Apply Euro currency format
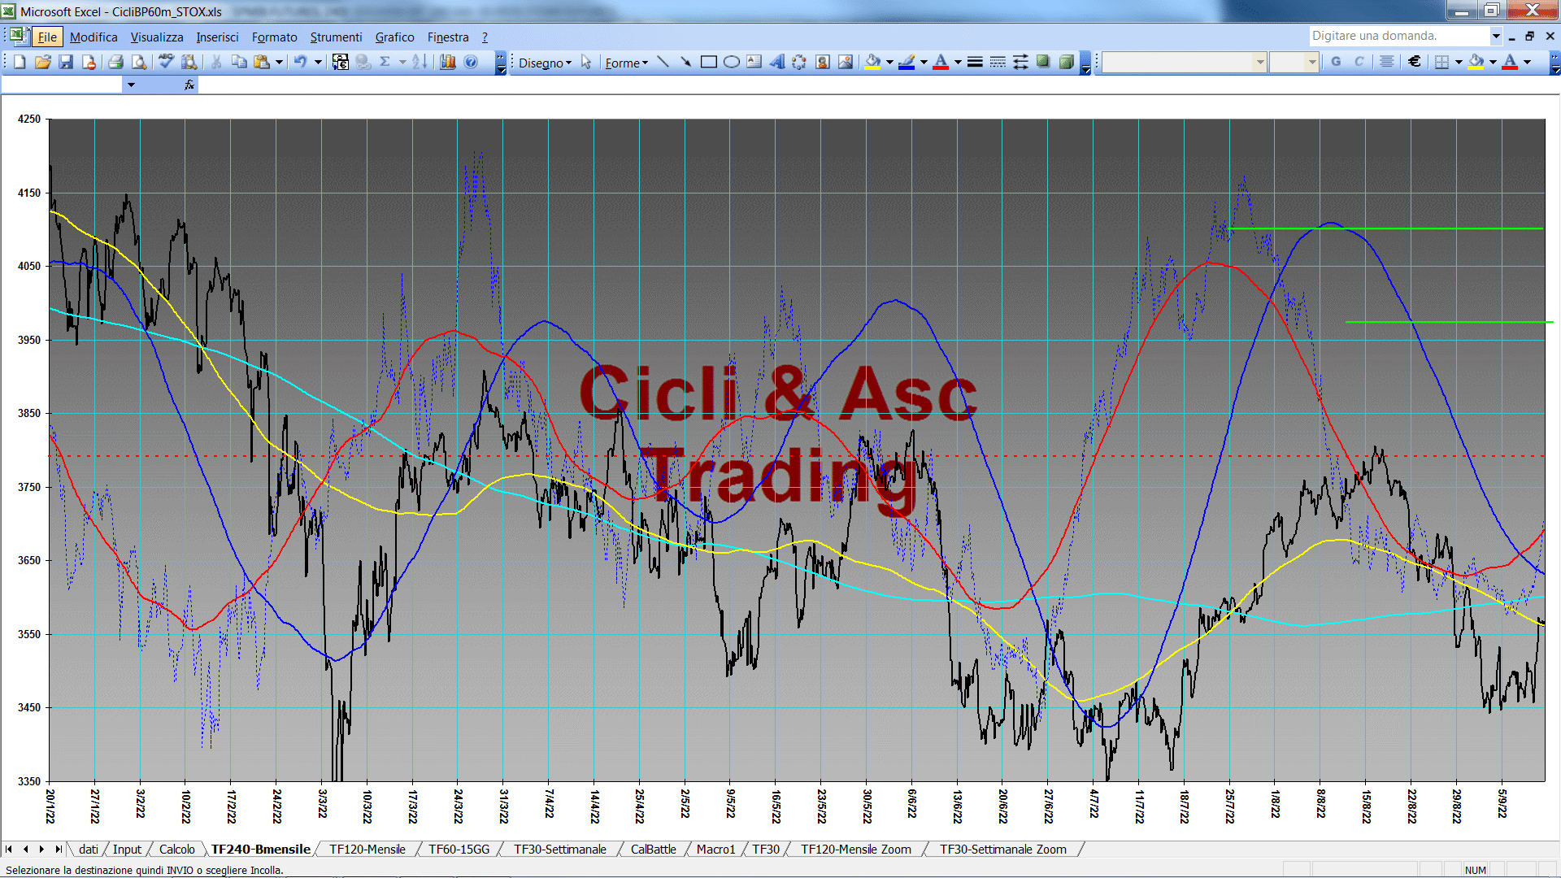This screenshot has width=1561, height=878. (1415, 62)
